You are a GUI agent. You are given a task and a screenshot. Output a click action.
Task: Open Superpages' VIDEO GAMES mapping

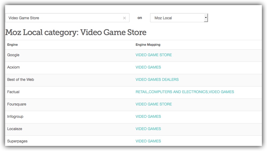click(x=148, y=141)
